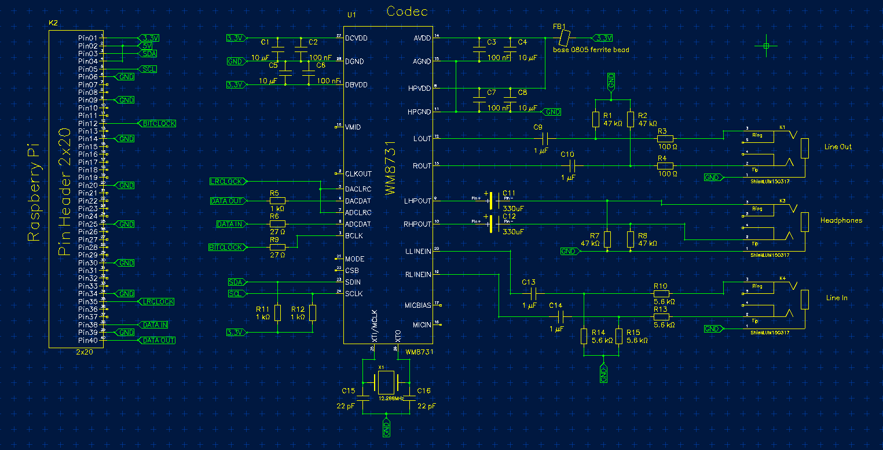Viewport: 883px width, 450px height.
Task: Select capacitor C10 on ROUT line
Action: pos(572,166)
